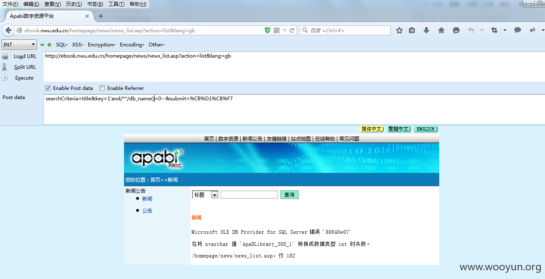This screenshot has height=279, width=545.
Task: Switch language to 繁體中文
Action: click(x=399, y=129)
